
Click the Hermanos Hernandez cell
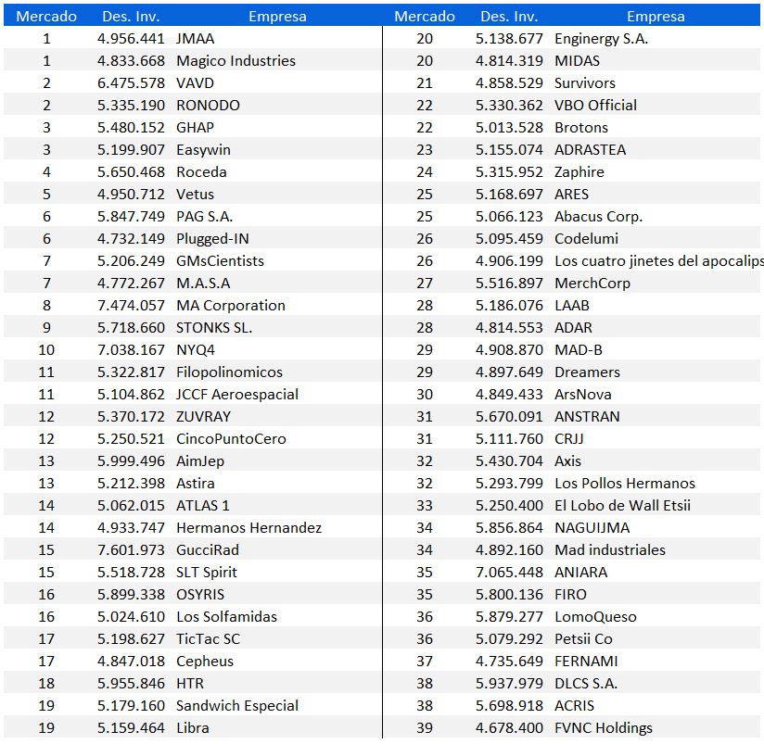(249, 528)
